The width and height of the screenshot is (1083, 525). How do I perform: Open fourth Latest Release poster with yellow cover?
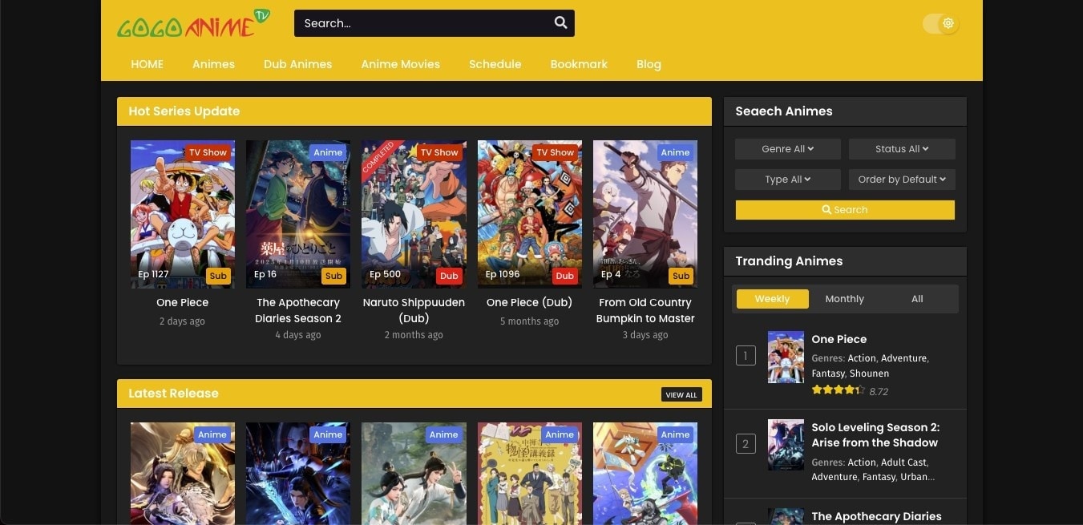(x=530, y=474)
